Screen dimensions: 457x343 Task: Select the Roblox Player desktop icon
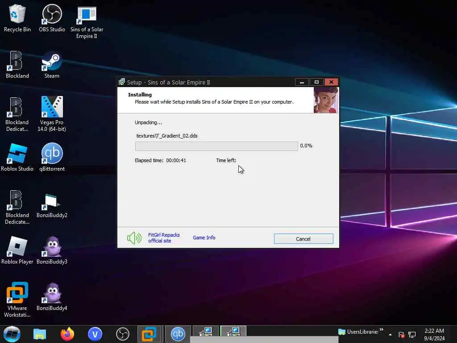pyautogui.click(x=17, y=250)
